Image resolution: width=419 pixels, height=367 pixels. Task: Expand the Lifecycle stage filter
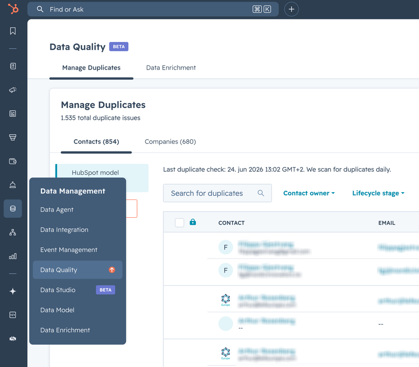click(378, 193)
